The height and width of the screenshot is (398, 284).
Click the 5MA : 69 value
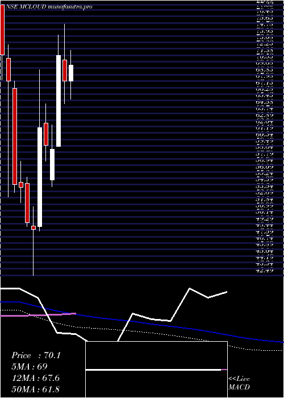[30, 367]
